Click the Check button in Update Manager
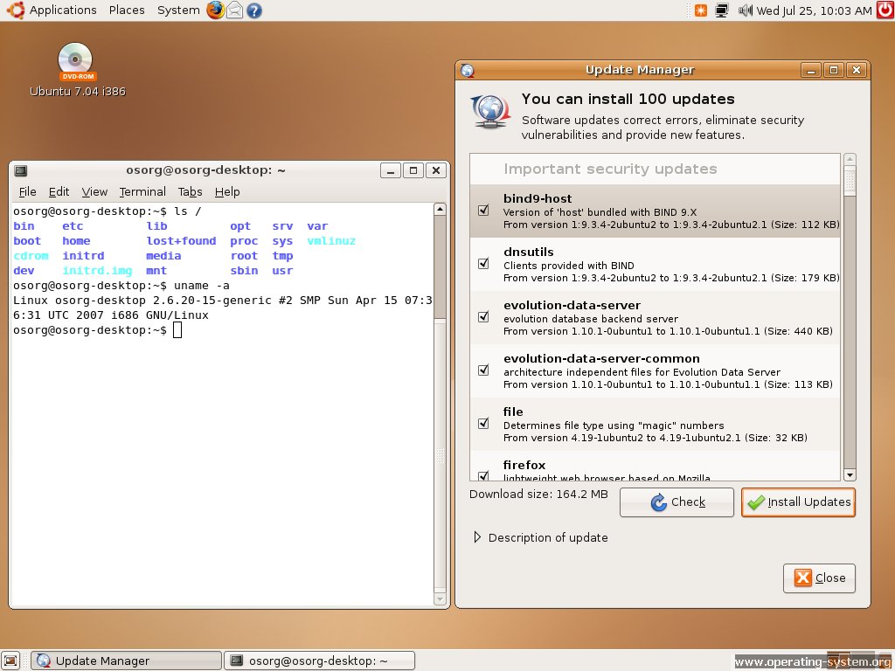Viewport: 895px width, 671px height. [x=677, y=502]
